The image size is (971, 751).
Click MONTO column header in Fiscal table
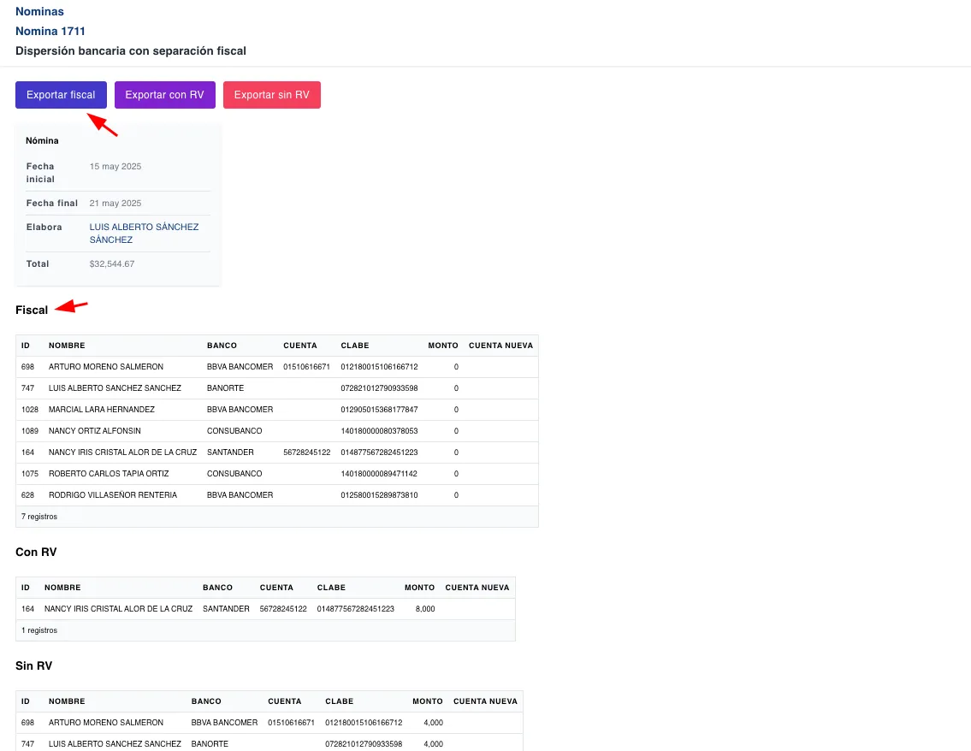point(443,346)
